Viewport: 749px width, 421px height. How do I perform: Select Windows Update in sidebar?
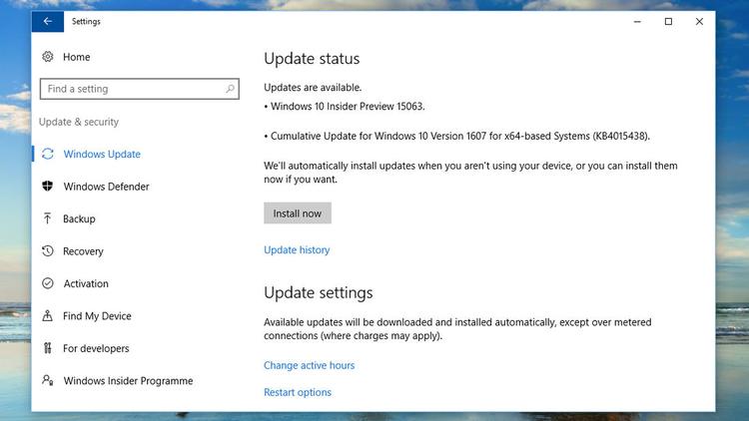102,154
